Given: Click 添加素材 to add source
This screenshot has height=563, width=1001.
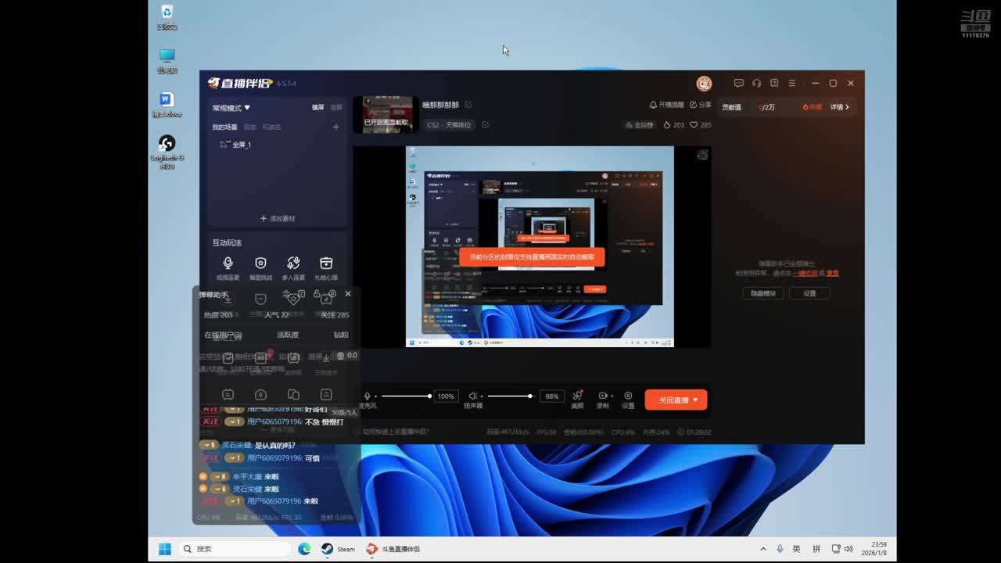Looking at the screenshot, I should (278, 219).
